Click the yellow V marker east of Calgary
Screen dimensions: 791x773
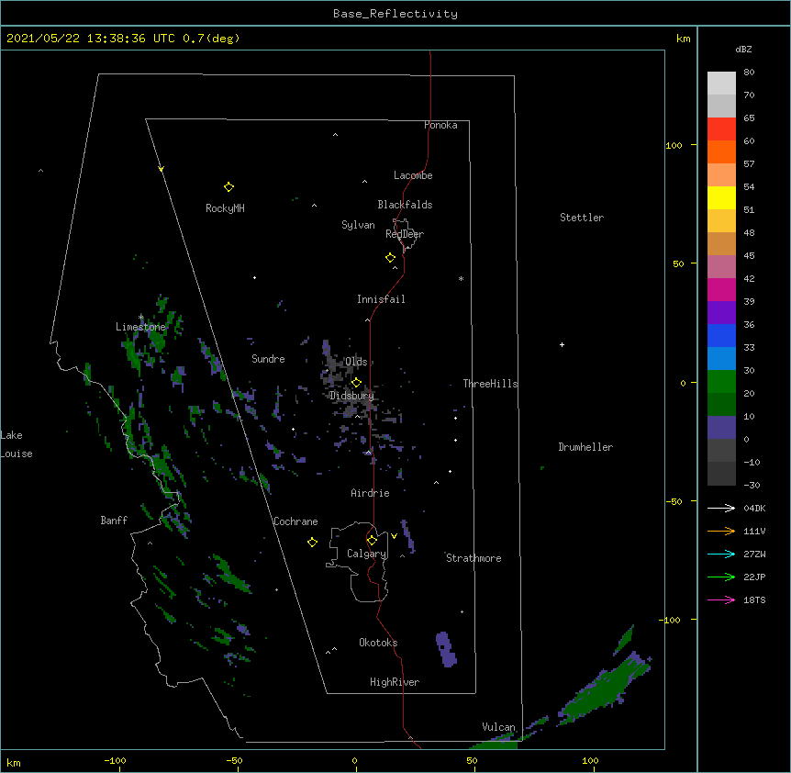point(394,536)
